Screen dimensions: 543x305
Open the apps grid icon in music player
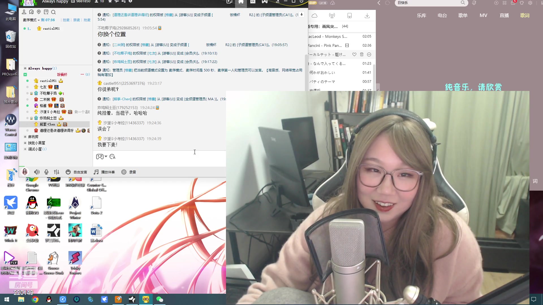coord(505,3)
